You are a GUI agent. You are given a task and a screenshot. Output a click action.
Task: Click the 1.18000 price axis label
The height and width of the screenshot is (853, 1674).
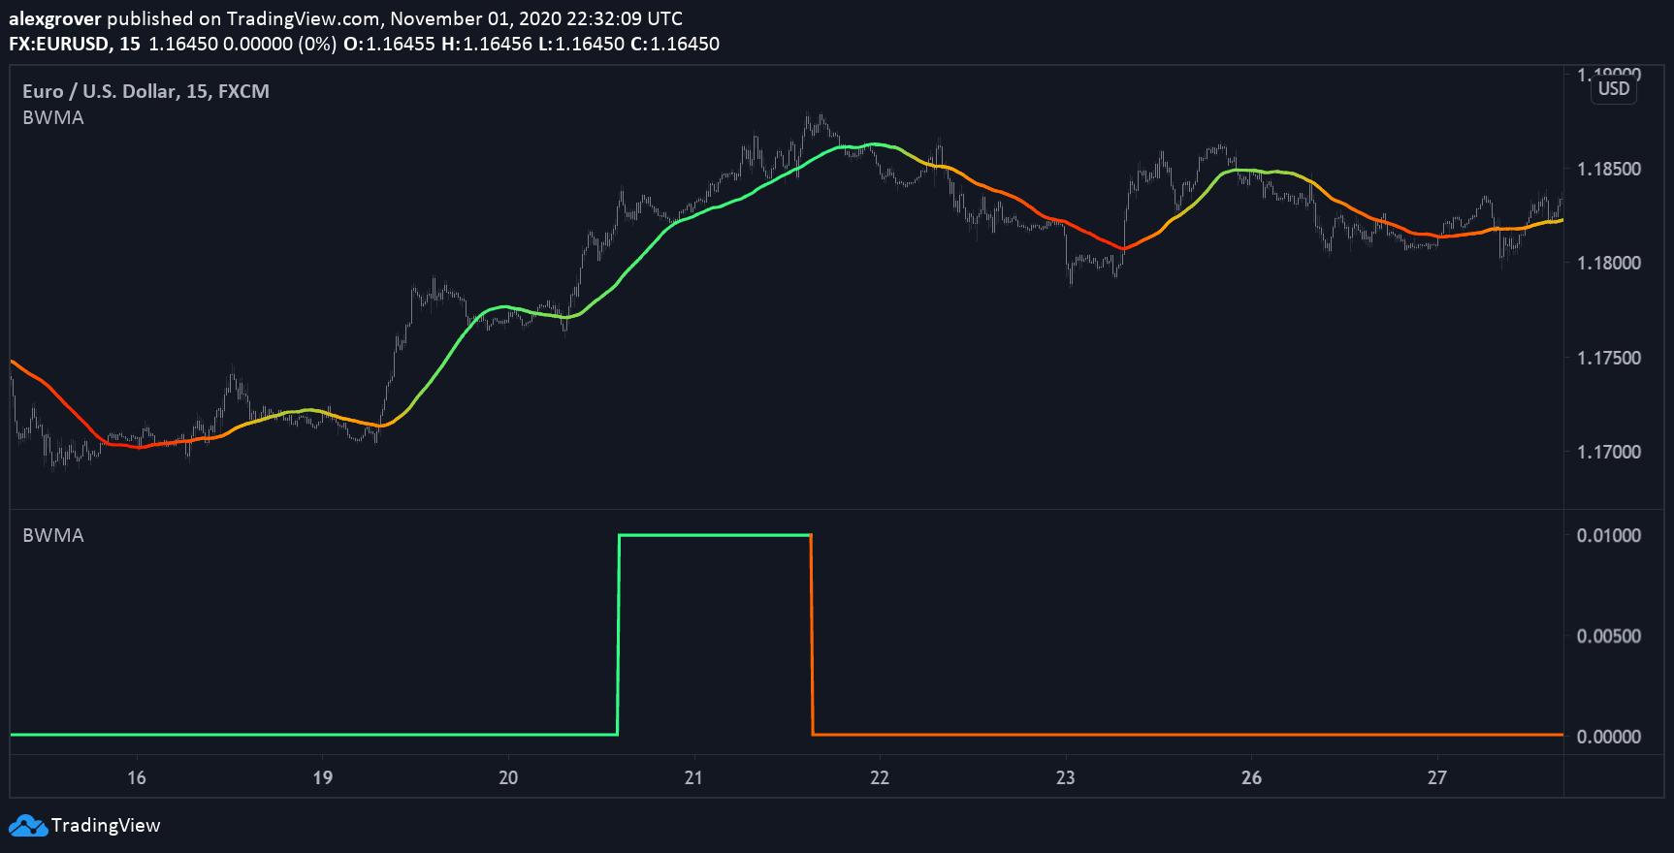tap(1609, 263)
